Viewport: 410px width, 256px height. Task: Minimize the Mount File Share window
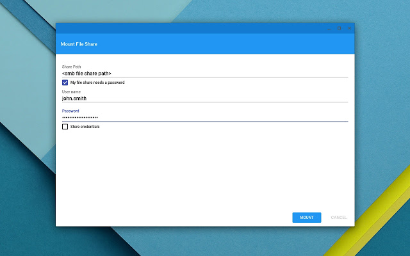(x=329, y=28)
